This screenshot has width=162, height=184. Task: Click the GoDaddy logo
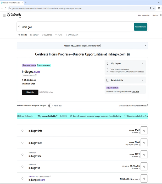point(14,15)
